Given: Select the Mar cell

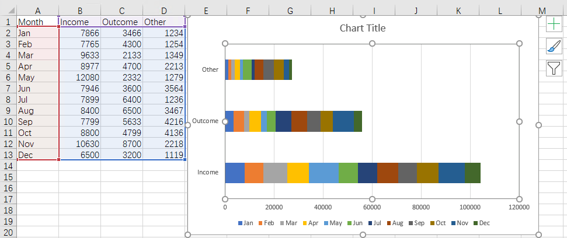Looking at the screenshot, I should (x=37, y=55).
